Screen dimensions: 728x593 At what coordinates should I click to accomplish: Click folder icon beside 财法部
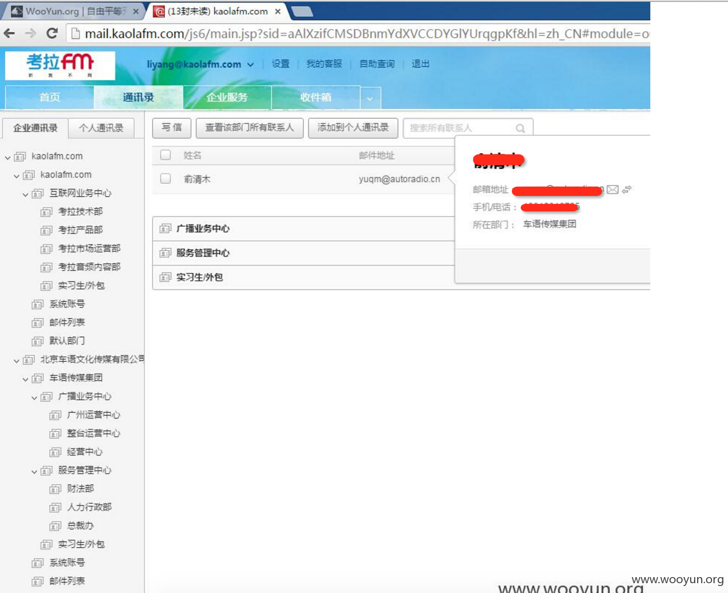pyautogui.click(x=55, y=489)
